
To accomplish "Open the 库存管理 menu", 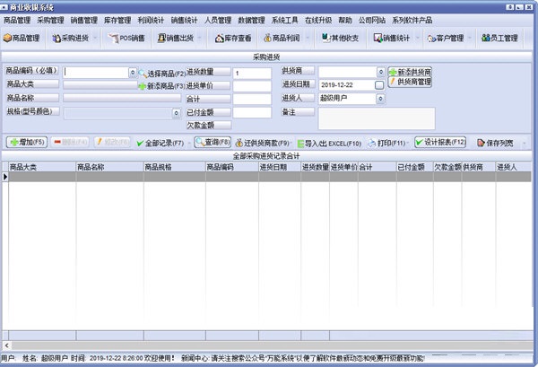I will pos(117,21).
